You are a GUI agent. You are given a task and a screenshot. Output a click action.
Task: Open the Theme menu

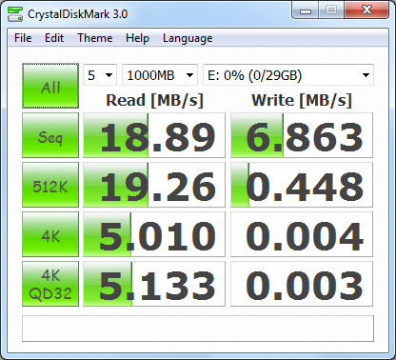(95, 38)
